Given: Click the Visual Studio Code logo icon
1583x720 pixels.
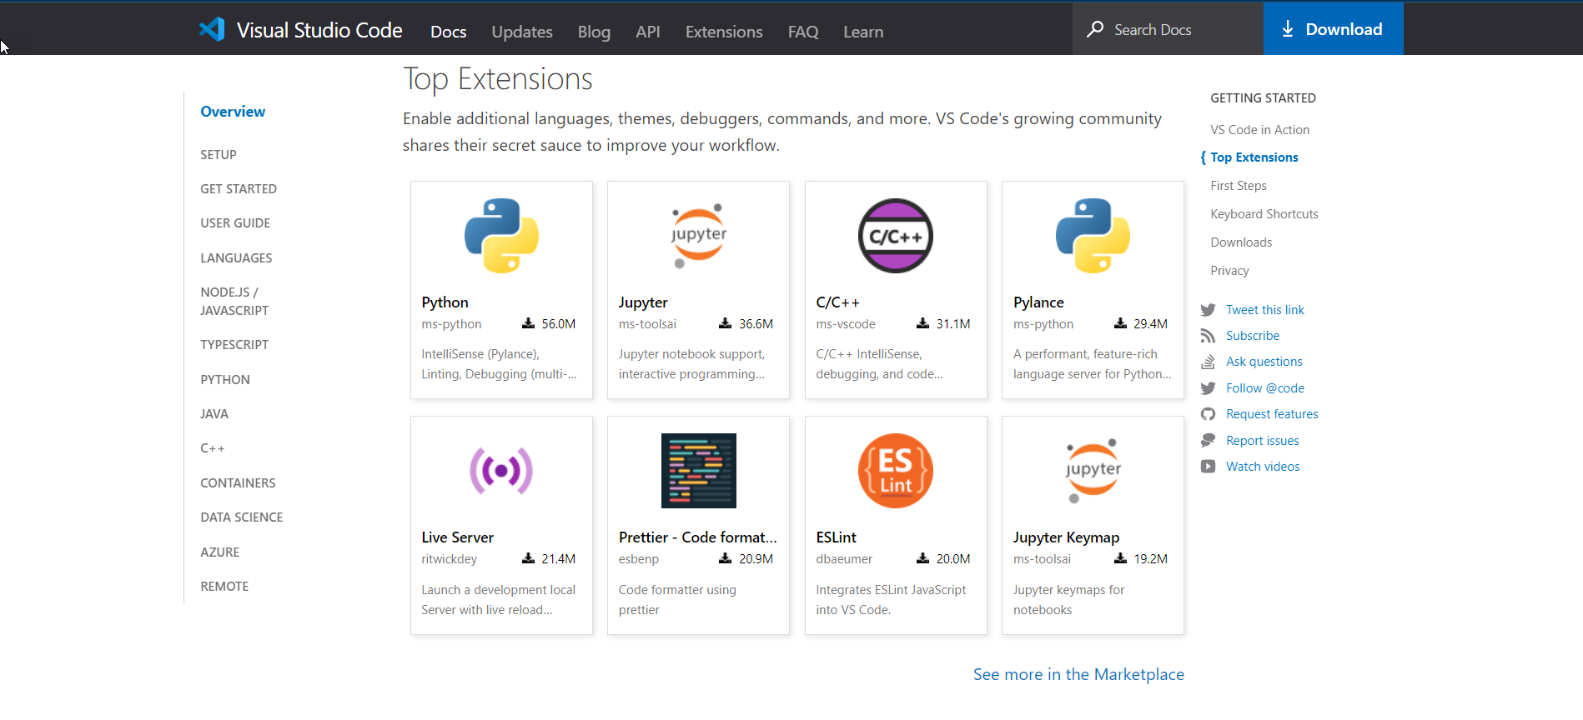Looking at the screenshot, I should tap(212, 30).
